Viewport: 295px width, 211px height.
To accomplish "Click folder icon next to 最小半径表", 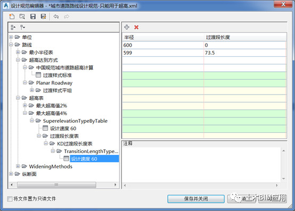I will 24,52.
